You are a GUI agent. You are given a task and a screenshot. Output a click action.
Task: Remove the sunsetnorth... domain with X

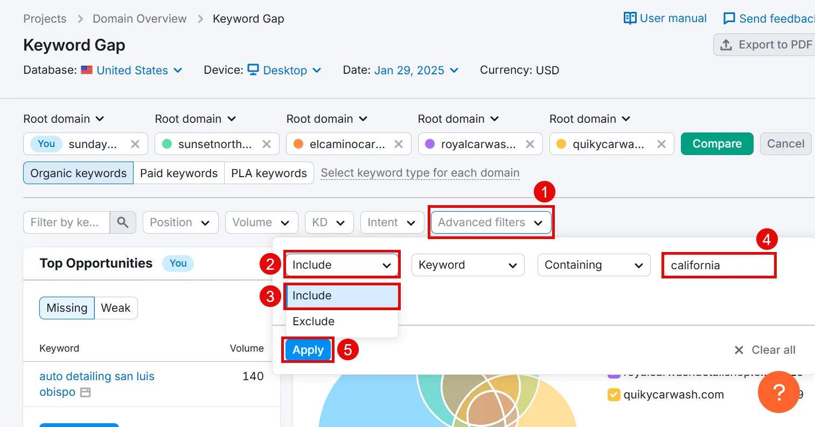[267, 144]
